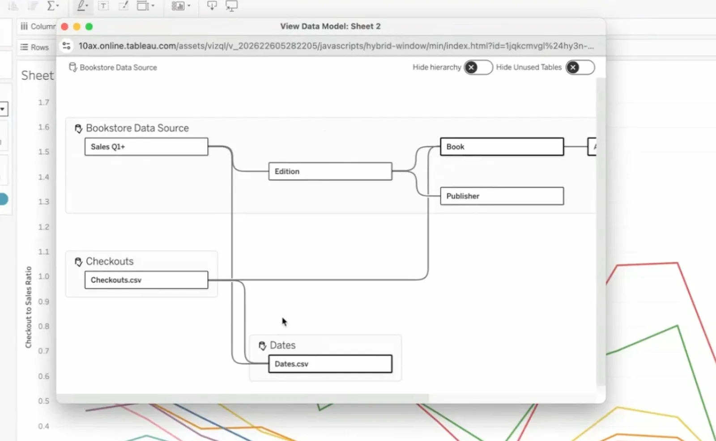Click the Sheet title behind the dialog
The width and height of the screenshot is (716, 441).
[x=37, y=76]
